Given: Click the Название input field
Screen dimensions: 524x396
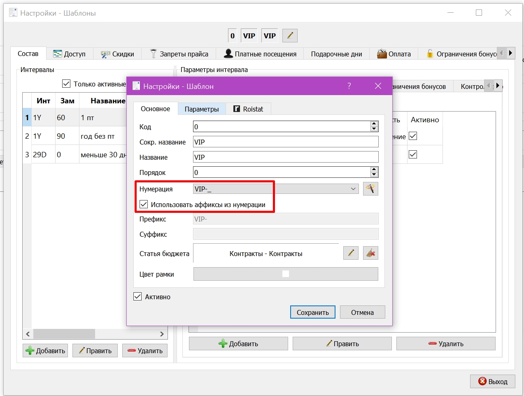Looking at the screenshot, I should coord(286,157).
